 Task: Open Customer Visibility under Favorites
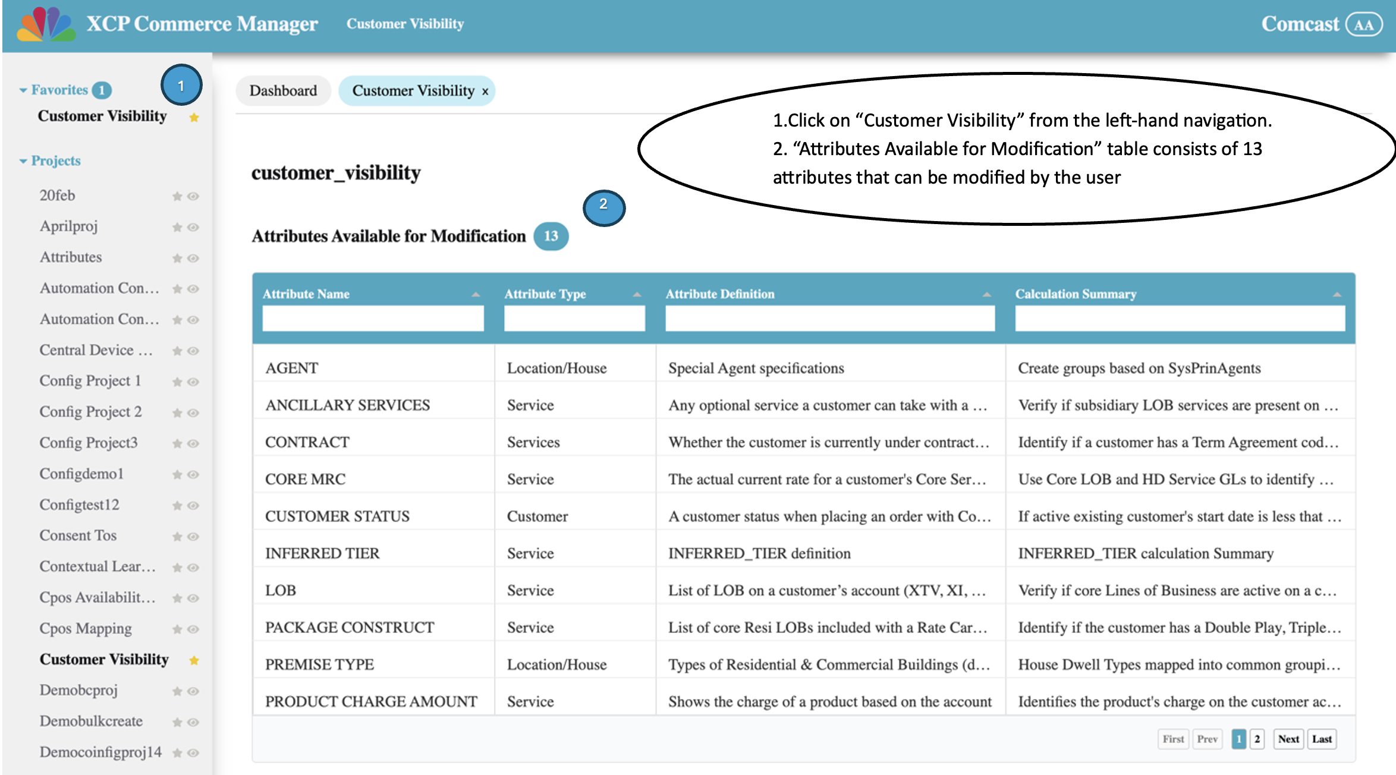coord(102,116)
